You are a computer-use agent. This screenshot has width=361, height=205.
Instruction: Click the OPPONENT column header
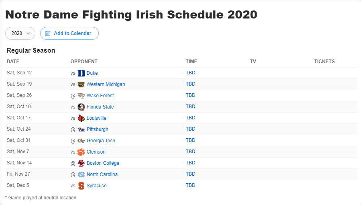click(84, 61)
